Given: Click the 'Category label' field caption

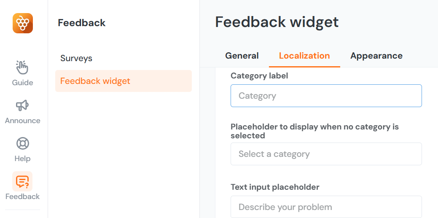Looking at the screenshot, I should click(x=259, y=76).
